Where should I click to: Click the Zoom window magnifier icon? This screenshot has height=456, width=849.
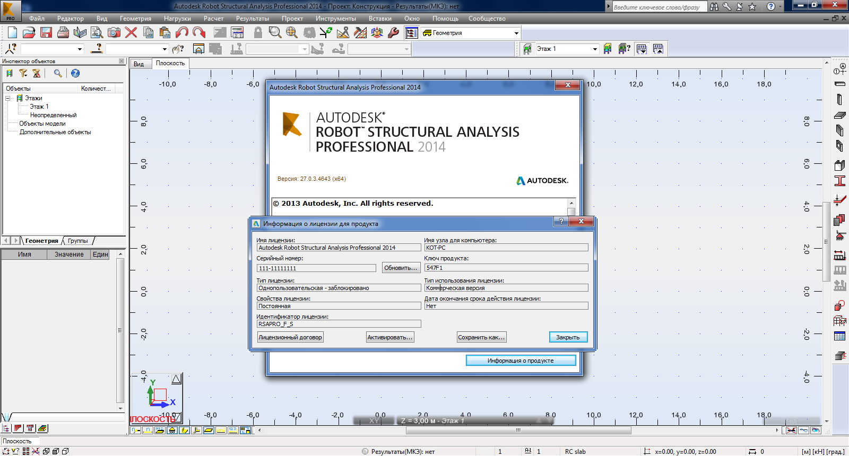(x=275, y=32)
